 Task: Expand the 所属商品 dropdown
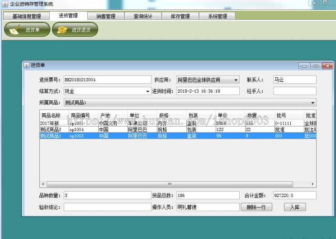(x=312, y=103)
